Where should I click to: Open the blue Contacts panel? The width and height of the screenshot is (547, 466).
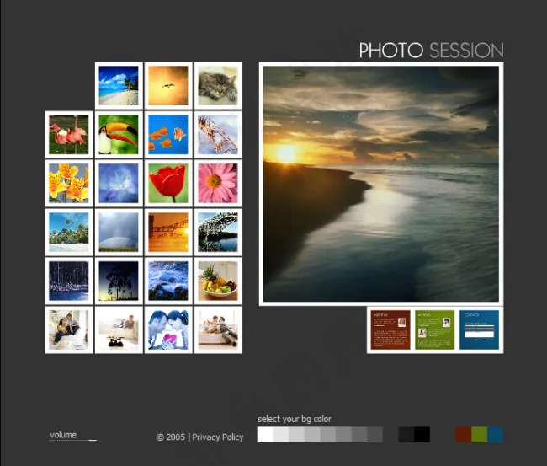pos(479,329)
